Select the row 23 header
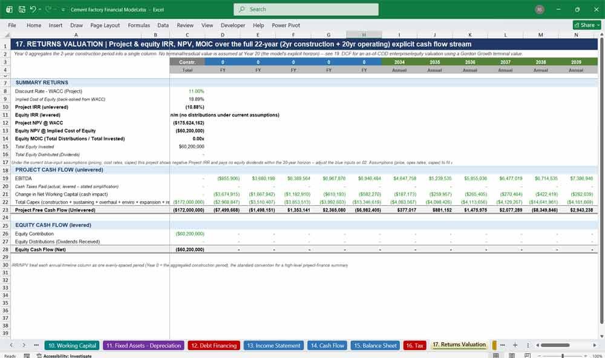605x358 pixels. pyautogui.click(x=5, y=210)
